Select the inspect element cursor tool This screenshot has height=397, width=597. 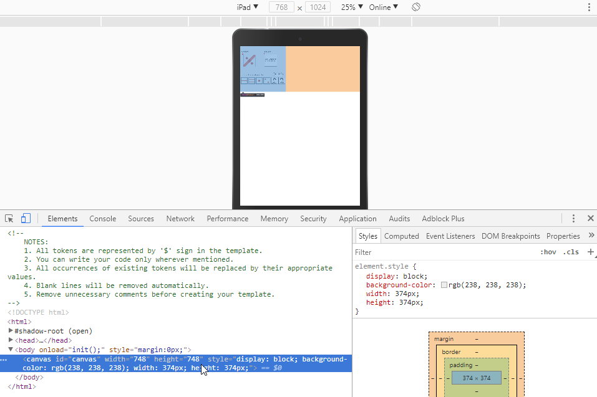9,219
